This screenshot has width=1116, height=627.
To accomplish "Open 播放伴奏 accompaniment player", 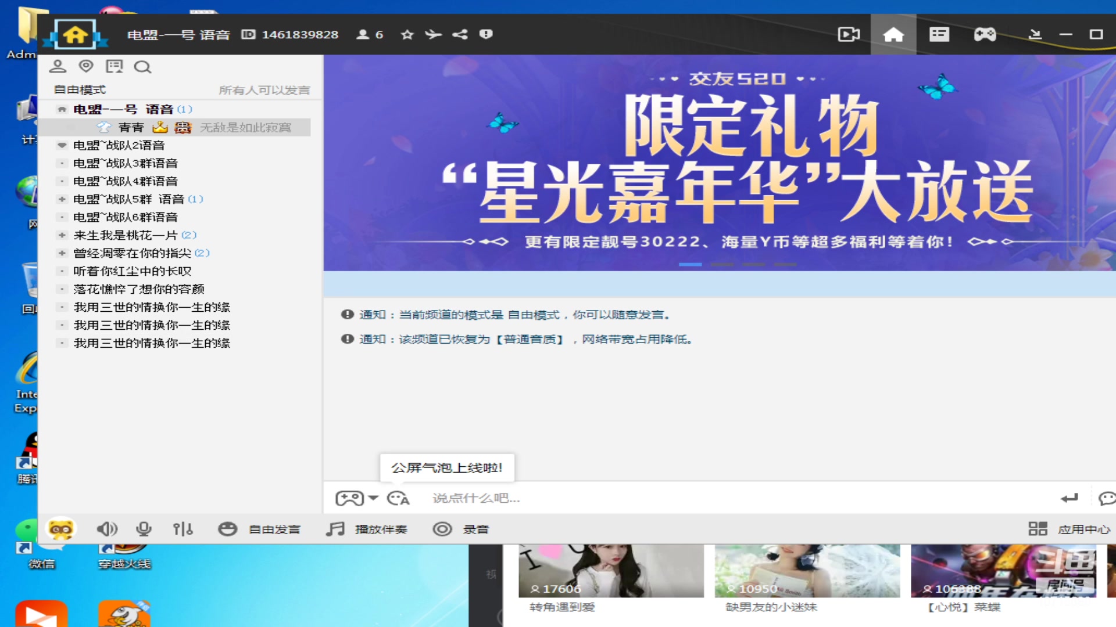I will (367, 529).
